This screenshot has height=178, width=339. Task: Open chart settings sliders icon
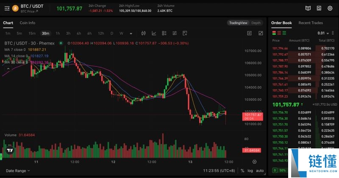tap(174, 33)
